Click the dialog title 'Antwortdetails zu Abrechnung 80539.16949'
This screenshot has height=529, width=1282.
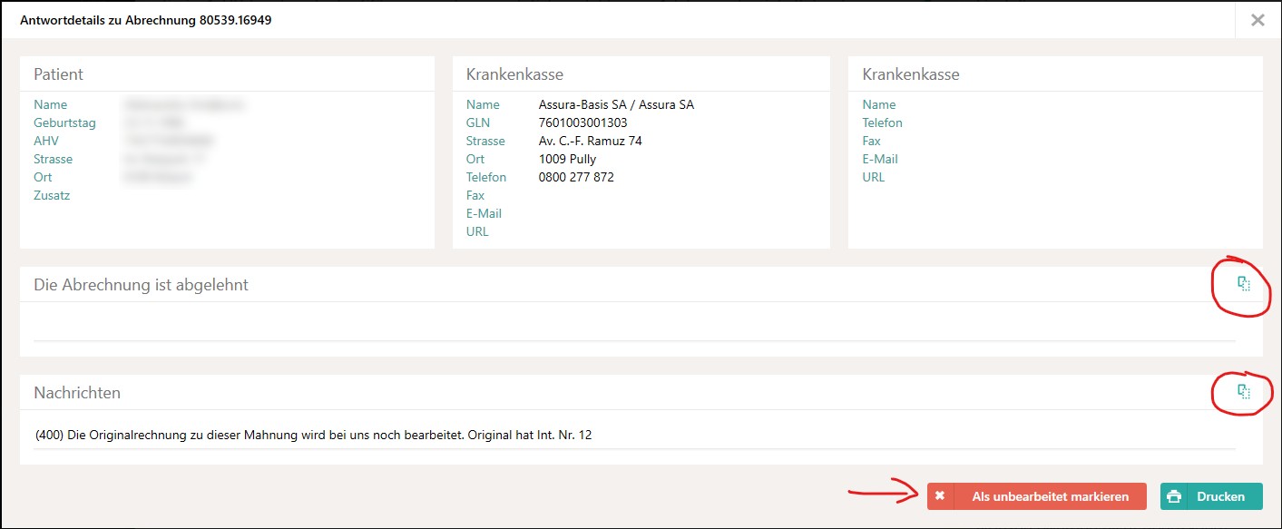coord(146,20)
